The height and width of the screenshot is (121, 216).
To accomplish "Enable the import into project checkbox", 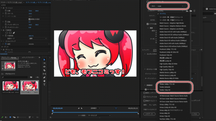I will tap(144, 97).
